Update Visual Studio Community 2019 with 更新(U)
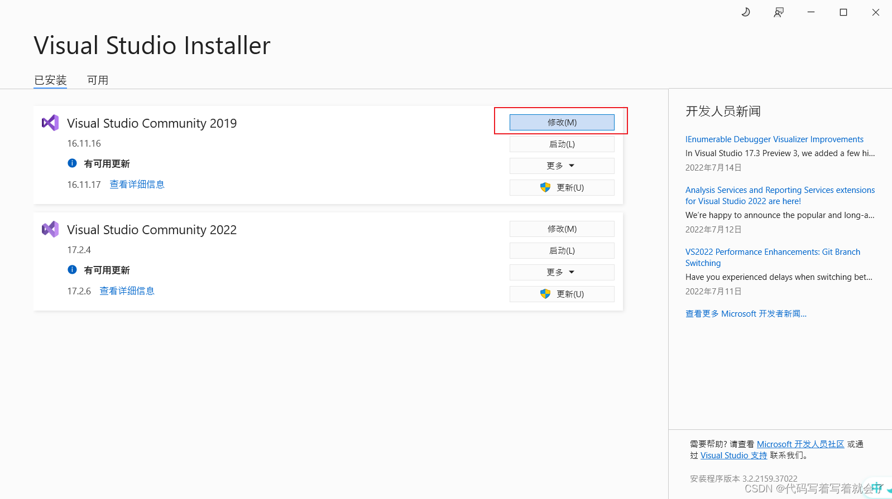 562,188
